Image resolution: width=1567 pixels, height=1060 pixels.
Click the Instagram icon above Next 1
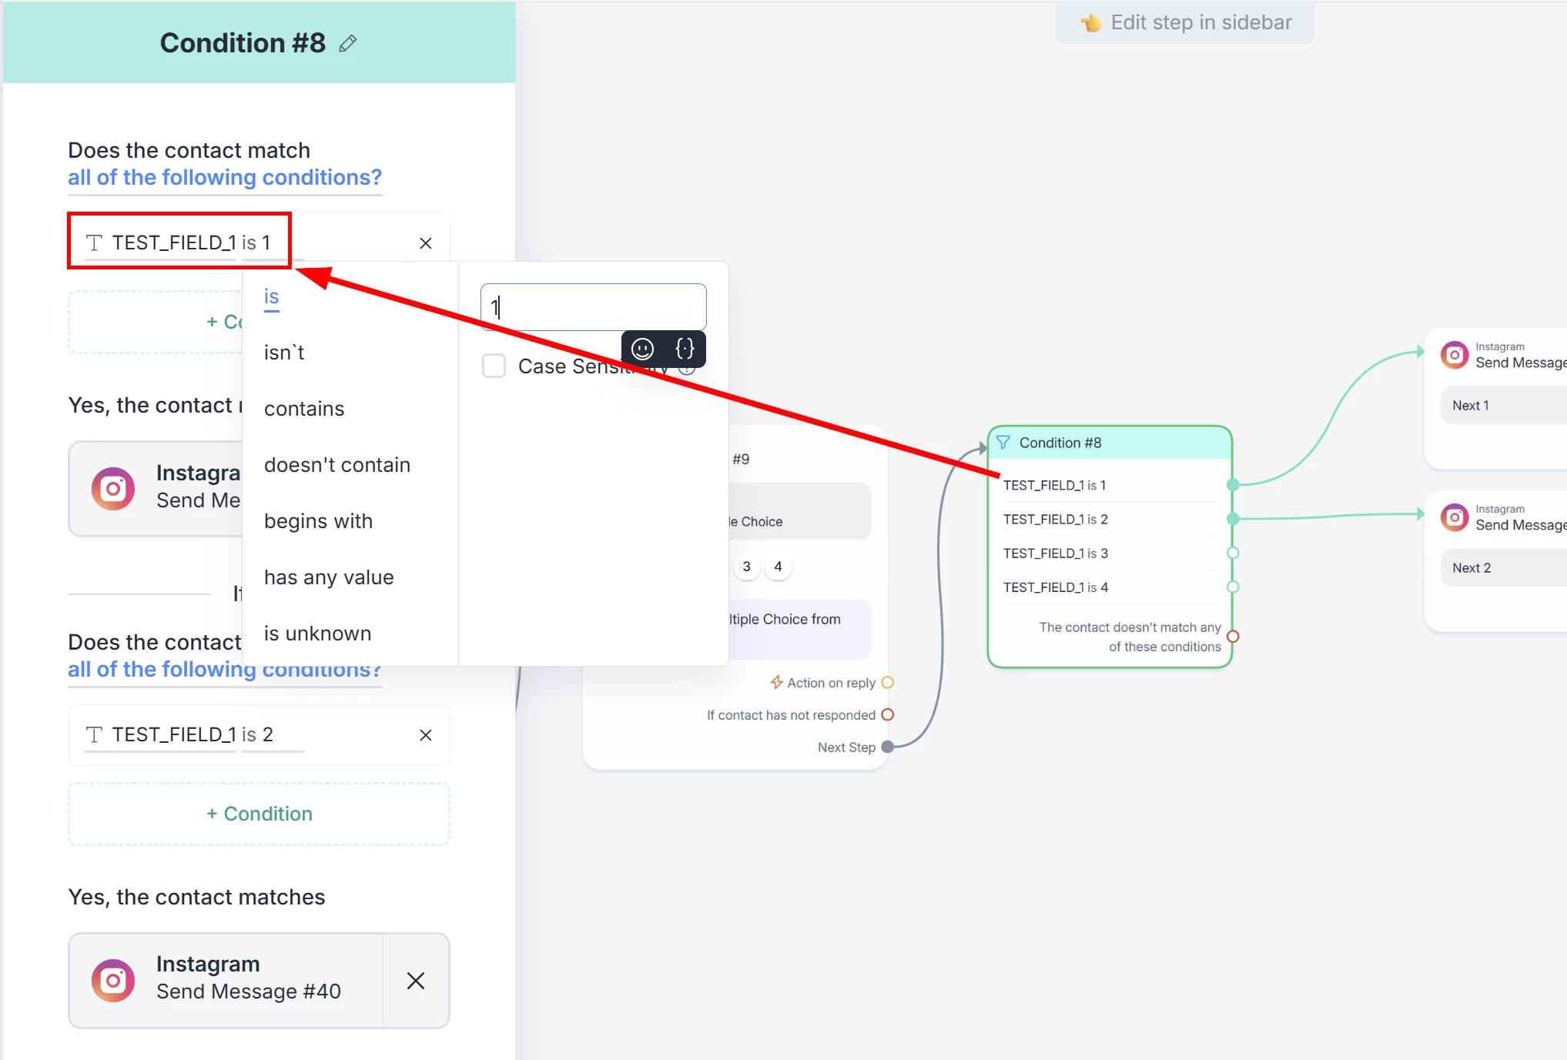coord(1455,355)
